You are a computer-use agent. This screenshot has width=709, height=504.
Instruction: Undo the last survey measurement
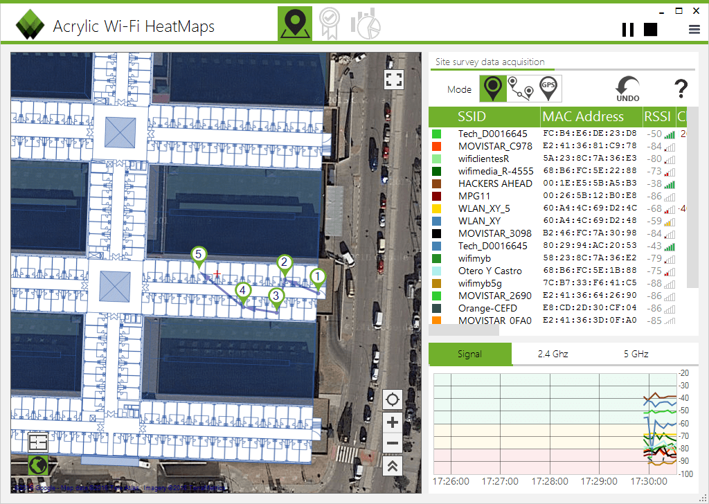pyautogui.click(x=627, y=89)
